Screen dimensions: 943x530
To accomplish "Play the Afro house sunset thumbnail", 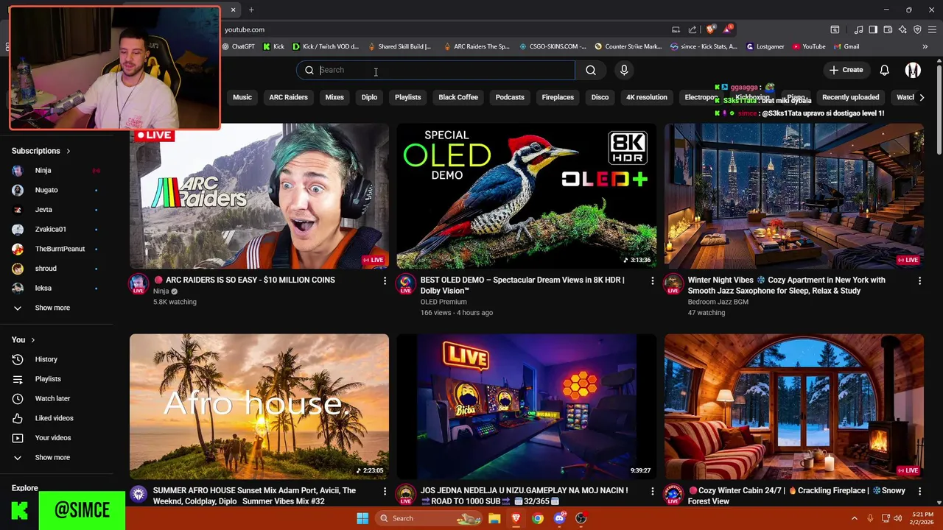I will [x=259, y=407].
